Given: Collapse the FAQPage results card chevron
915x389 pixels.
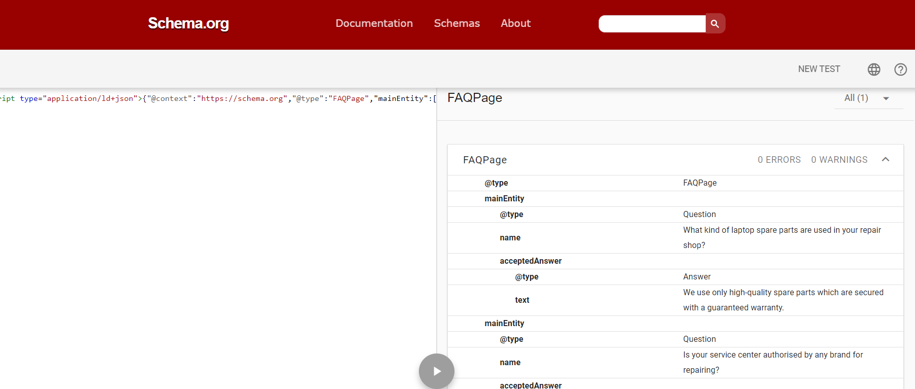Looking at the screenshot, I should click(x=886, y=159).
